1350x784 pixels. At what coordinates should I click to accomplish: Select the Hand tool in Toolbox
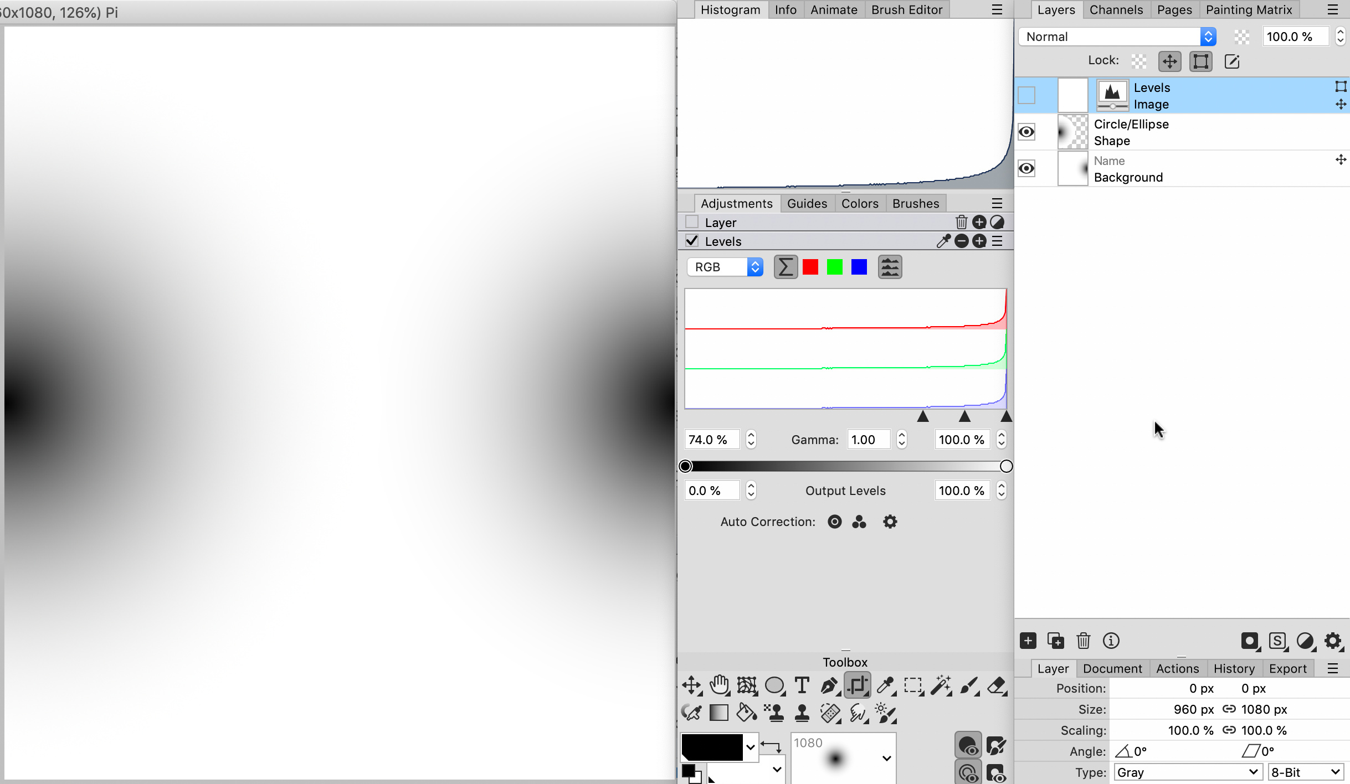(719, 685)
